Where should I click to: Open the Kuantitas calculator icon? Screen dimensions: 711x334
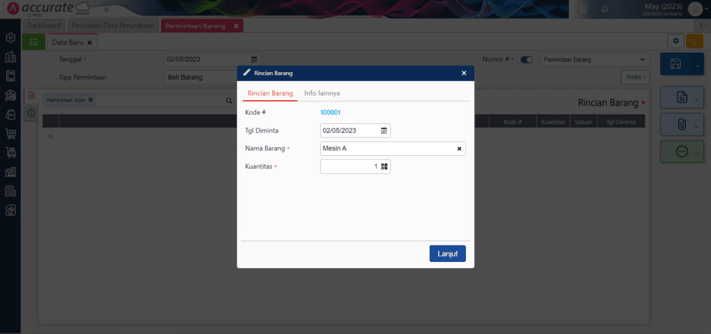[384, 166]
